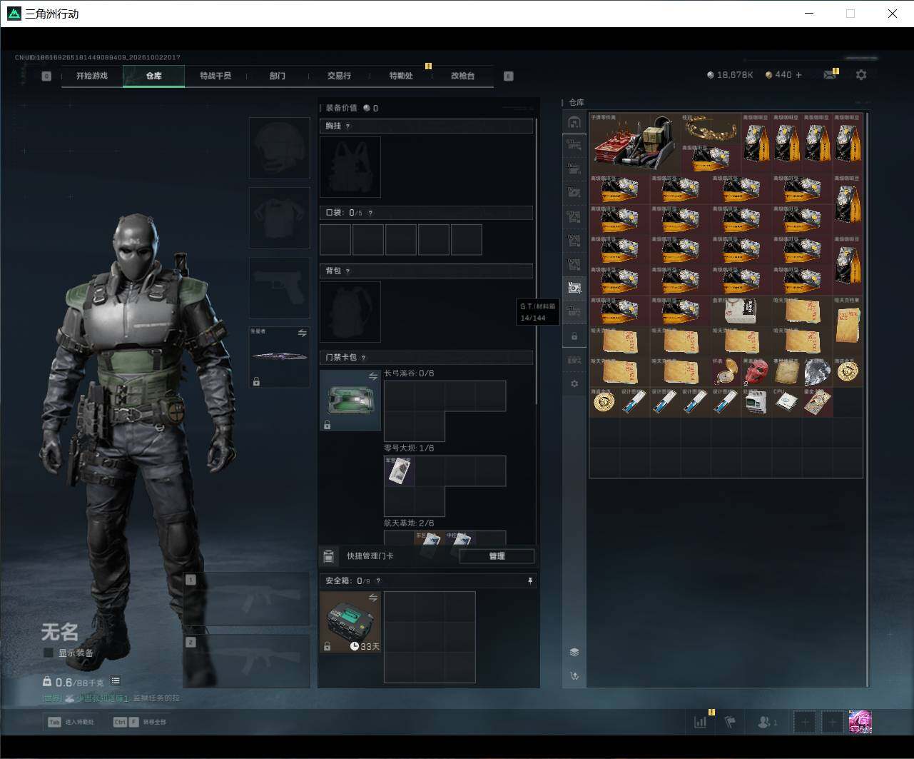Toggle the 显示装备 checkbox

point(49,653)
